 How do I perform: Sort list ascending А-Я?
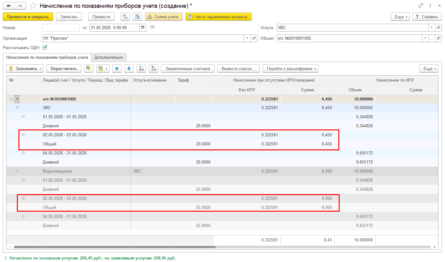click(x=141, y=68)
